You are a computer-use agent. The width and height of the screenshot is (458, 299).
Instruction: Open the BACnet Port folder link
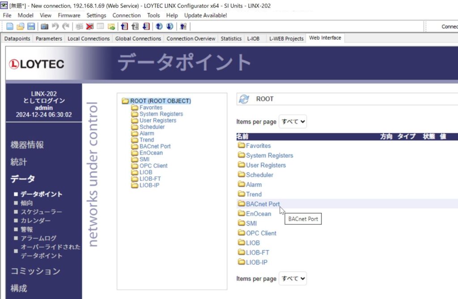(x=263, y=204)
